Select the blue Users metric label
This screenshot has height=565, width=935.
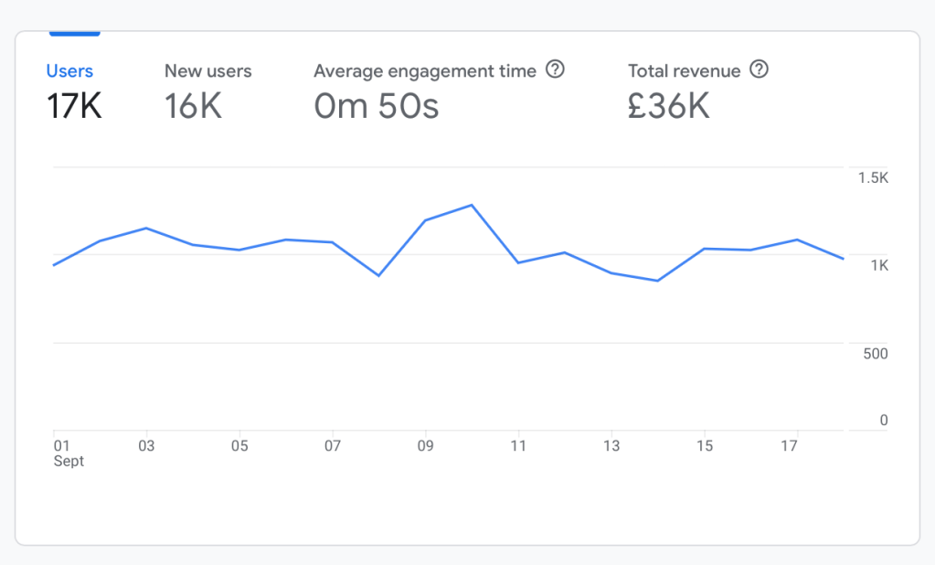[x=69, y=70]
